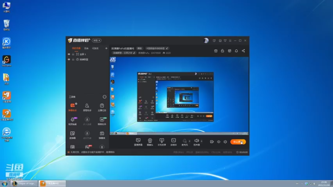Mute the 扬声器 speaker
This screenshot has height=187, width=333.
click(x=196, y=142)
